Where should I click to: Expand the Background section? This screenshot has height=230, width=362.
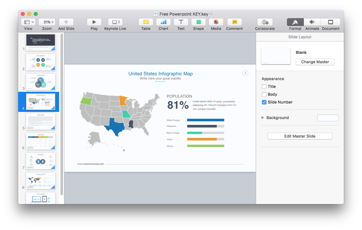coord(263,117)
